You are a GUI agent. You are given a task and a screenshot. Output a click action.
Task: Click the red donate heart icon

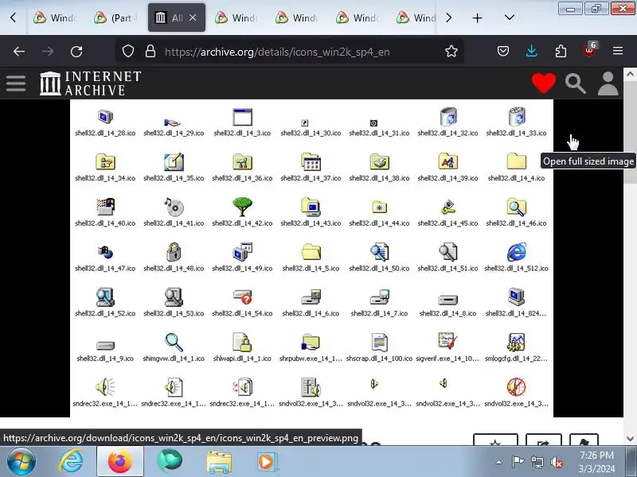(x=544, y=83)
